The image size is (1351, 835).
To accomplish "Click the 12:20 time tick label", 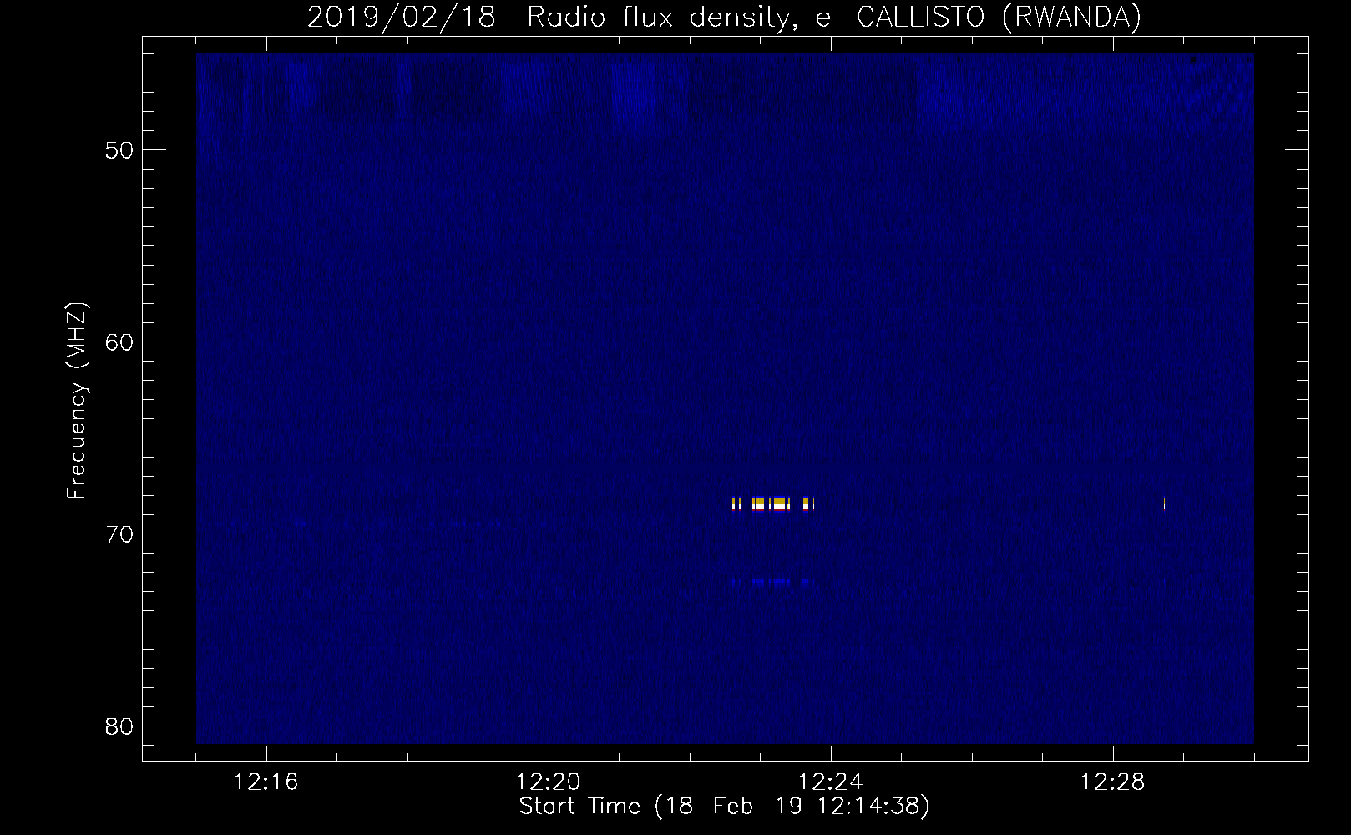I will click(x=549, y=782).
